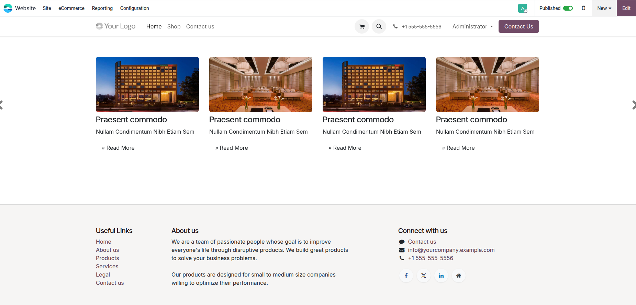
Task: Go to previous carousel slide arrow
Action: point(1,105)
